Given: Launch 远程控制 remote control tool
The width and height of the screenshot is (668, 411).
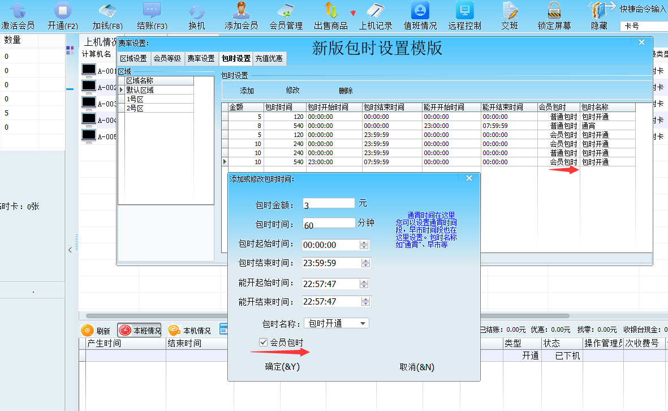Looking at the screenshot, I should click(464, 11).
